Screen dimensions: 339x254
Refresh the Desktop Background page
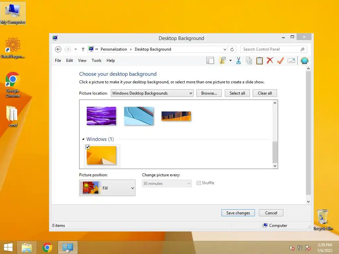[232, 49]
